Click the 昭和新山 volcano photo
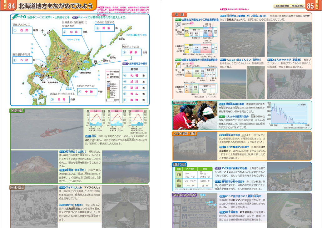322x228 pixels. pos(34,166)
